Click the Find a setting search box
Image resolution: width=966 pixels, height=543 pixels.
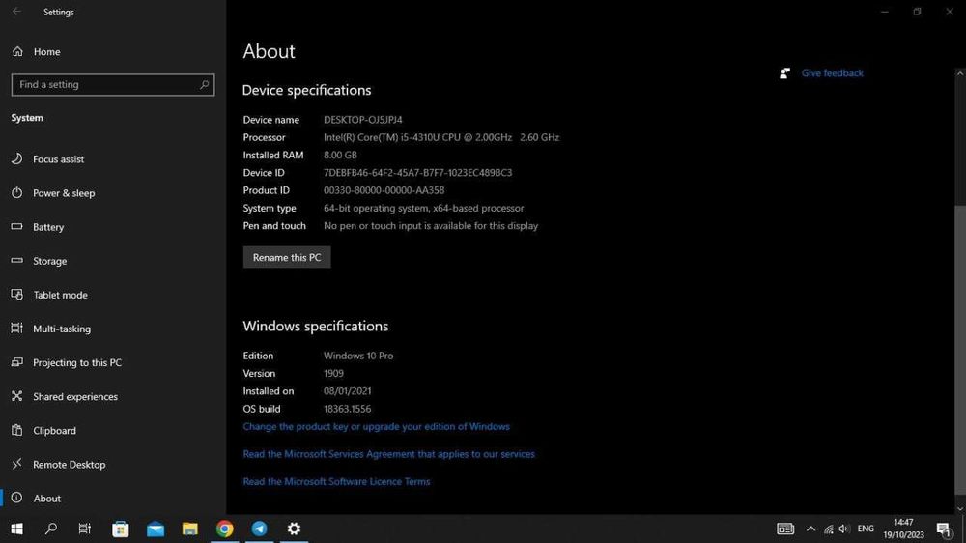113,84
